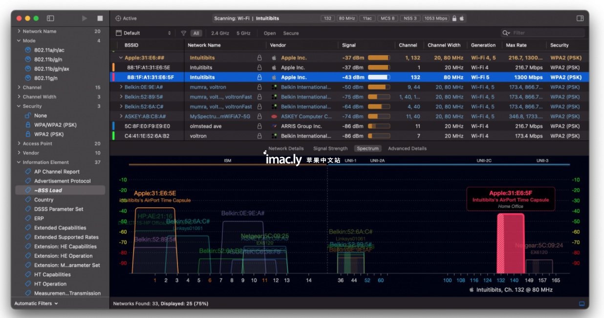Sort by the Channel column header
This screenshot has height=318, width=604.
pos(408,45)
